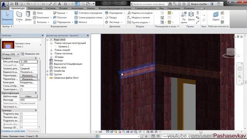Choose the Window (Окно) tool
Viewport: 247px width, 139px height.
coord(38,13)
